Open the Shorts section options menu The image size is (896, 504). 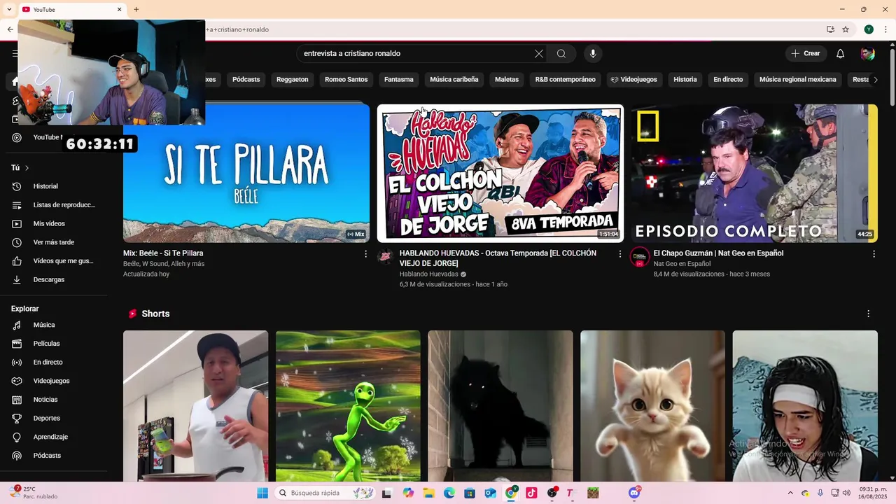point(868,314)
